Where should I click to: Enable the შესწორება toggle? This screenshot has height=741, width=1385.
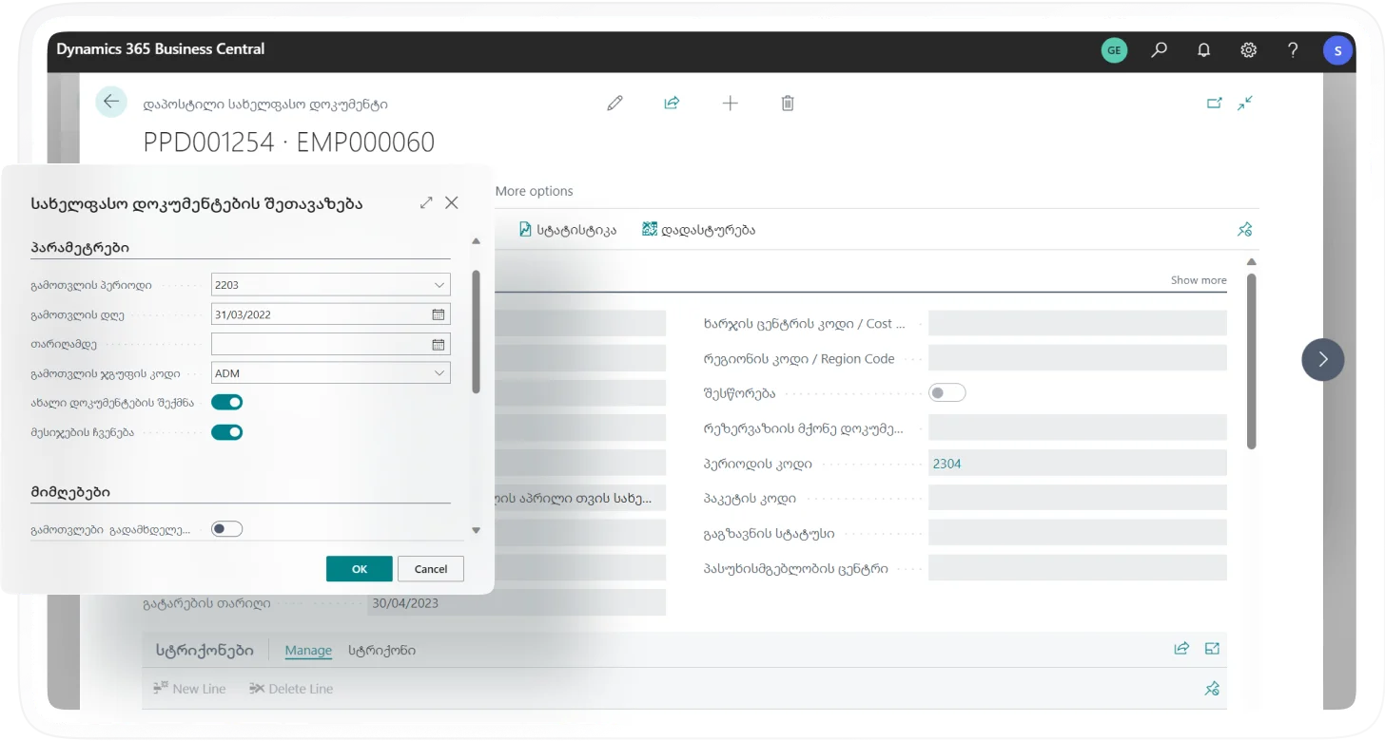pyautogui.click(x=946, y=392)
